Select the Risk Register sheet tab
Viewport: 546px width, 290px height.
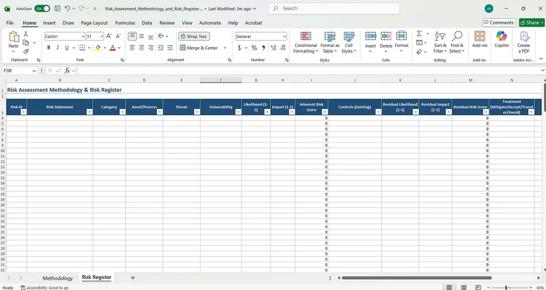point(96,277)
